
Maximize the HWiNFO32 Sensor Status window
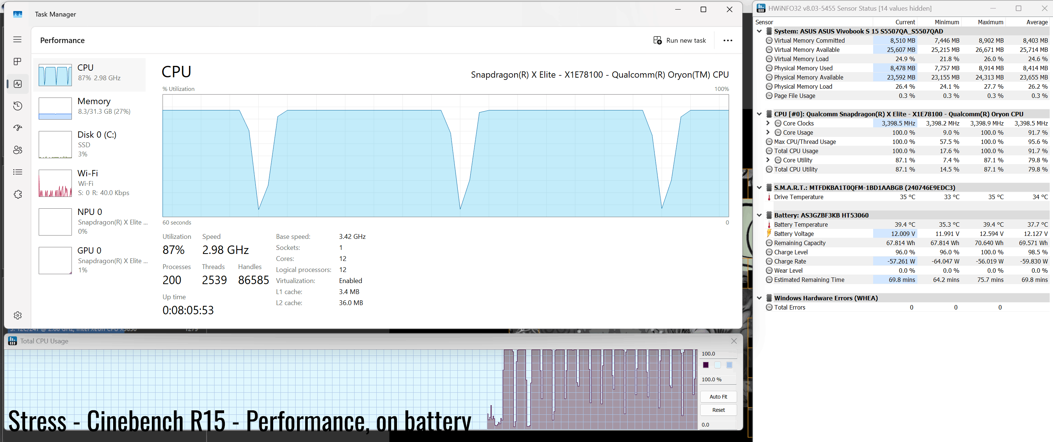click(1018, 8)
